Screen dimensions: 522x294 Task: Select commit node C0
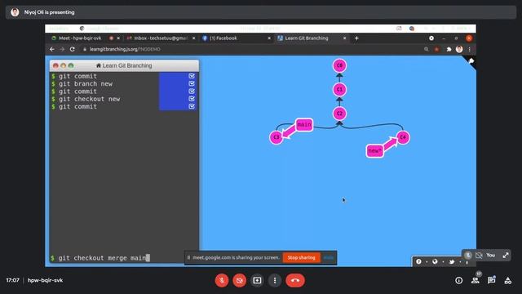[339, 65]
